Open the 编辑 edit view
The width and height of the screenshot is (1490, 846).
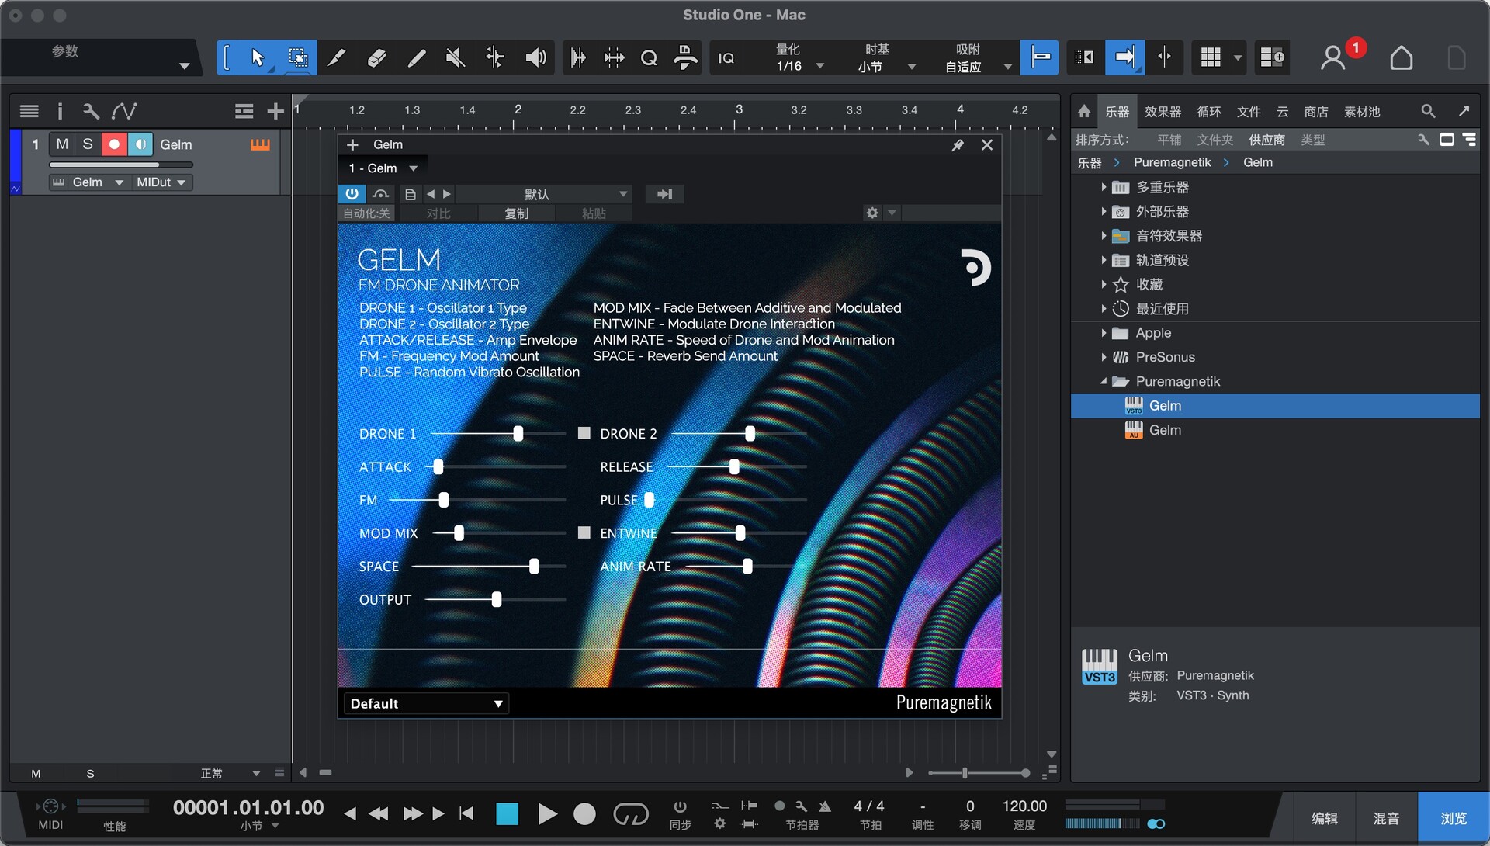1324,819
